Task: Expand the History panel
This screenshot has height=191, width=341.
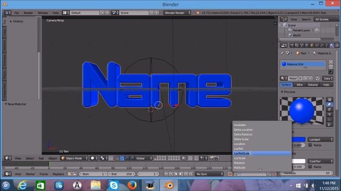Action: click(x=17, y=21)
